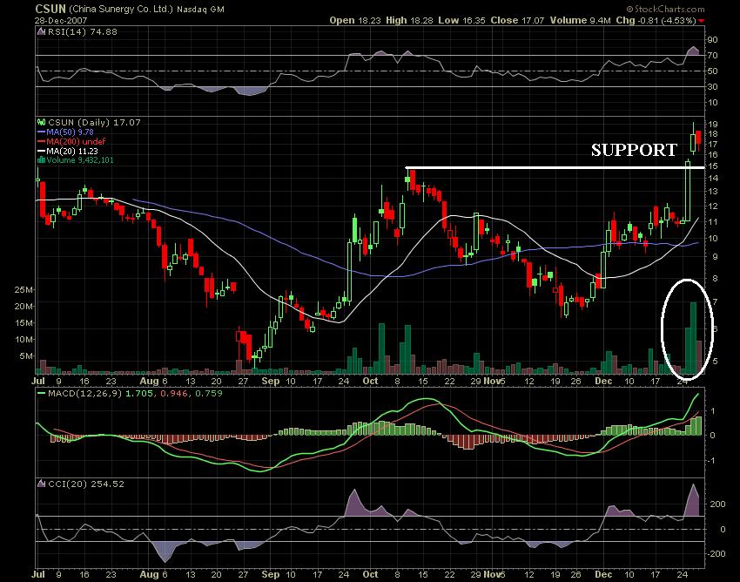Click the blue MA(50) line marker

42,132
